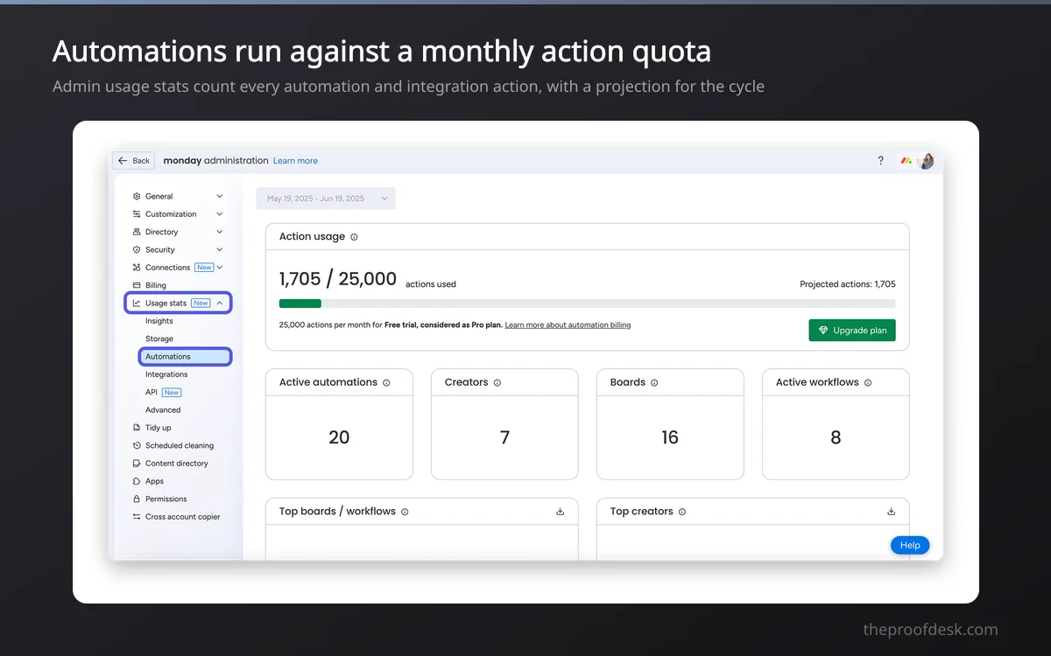Click the Content directory icon
Viewport: 1051px width, 656px height.
pyautogui.click(x=137, y=464)
